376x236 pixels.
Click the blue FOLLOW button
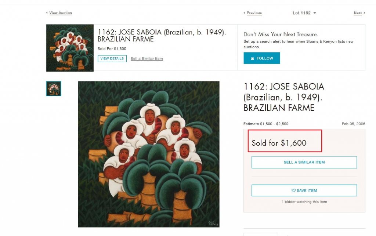coord(261,58)
